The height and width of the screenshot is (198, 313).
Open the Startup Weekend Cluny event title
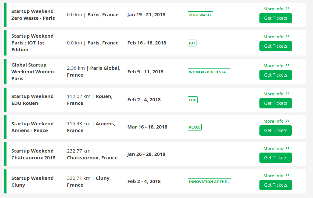point(32,181)
